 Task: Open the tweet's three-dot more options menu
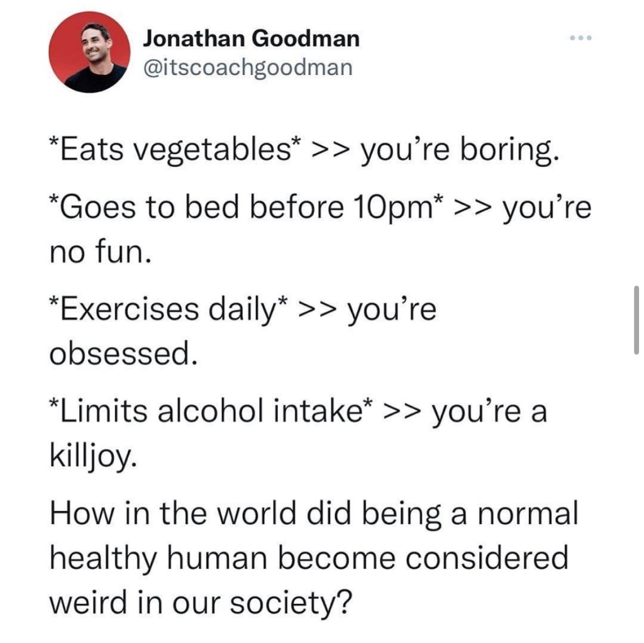click(580, 38)
